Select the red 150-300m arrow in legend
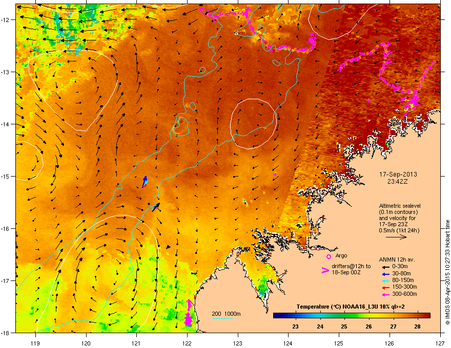451x348 pixels. (x=385, y=287)
